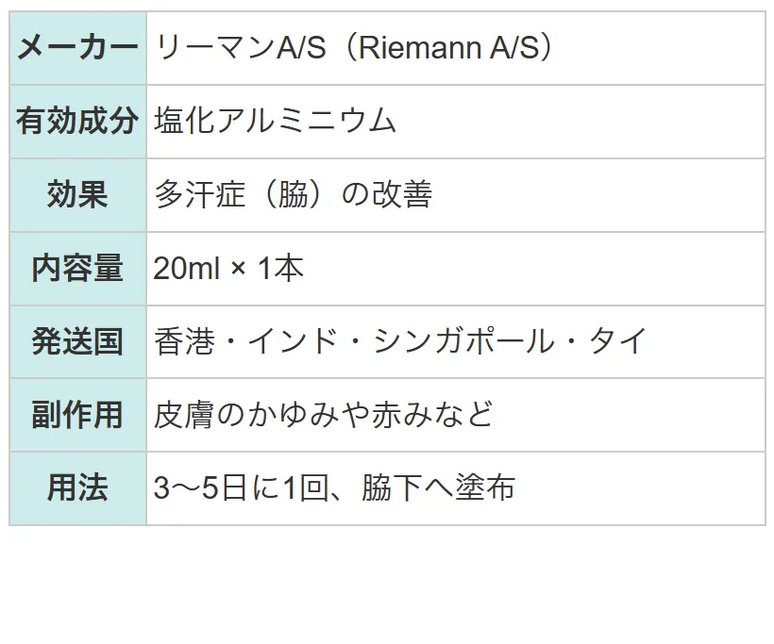The height and width of the screenshot is (644, 774).
Task: Click the 発送国 row header
Action: (78, 341)
